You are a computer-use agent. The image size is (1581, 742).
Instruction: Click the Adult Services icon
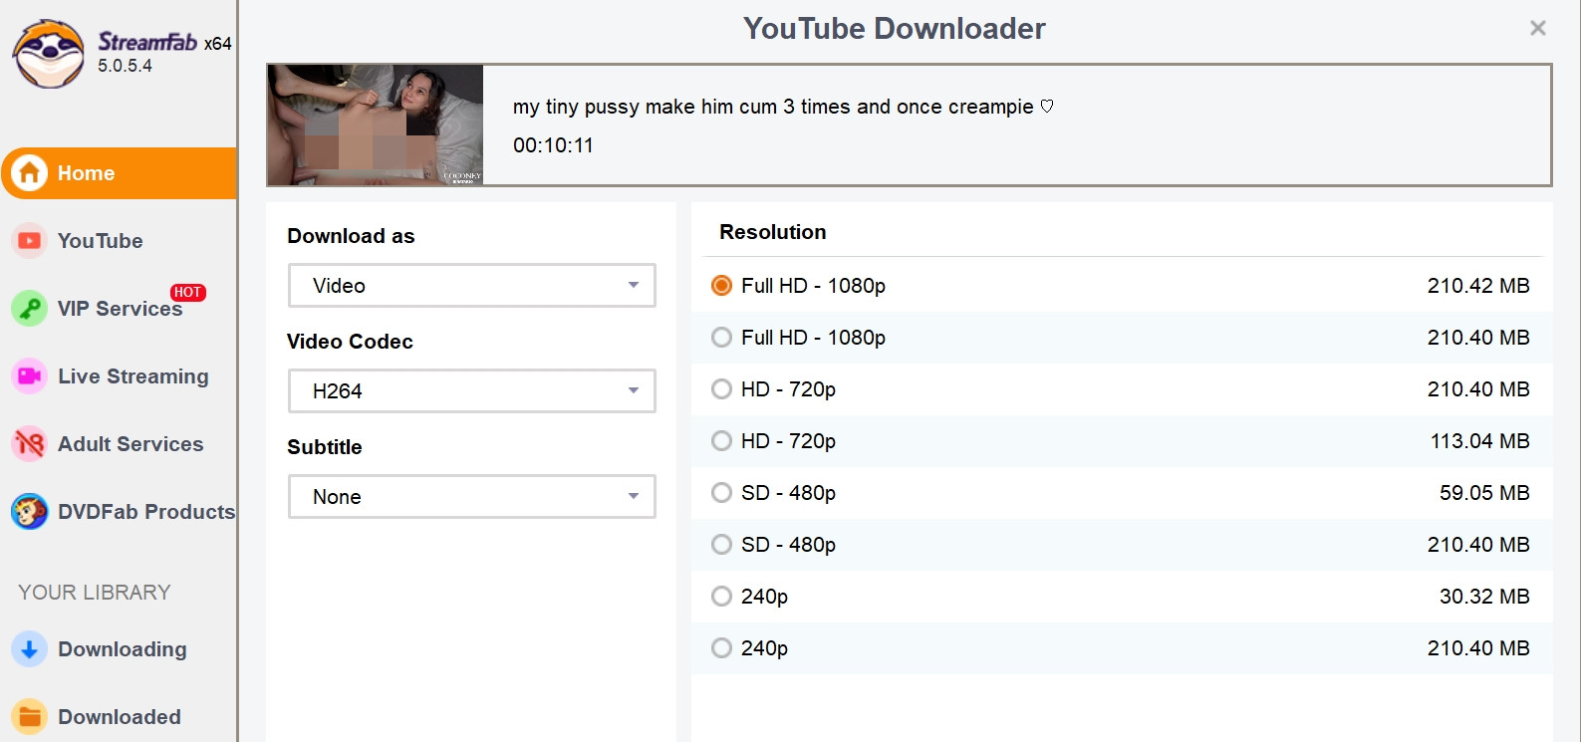tap(30, 444)
